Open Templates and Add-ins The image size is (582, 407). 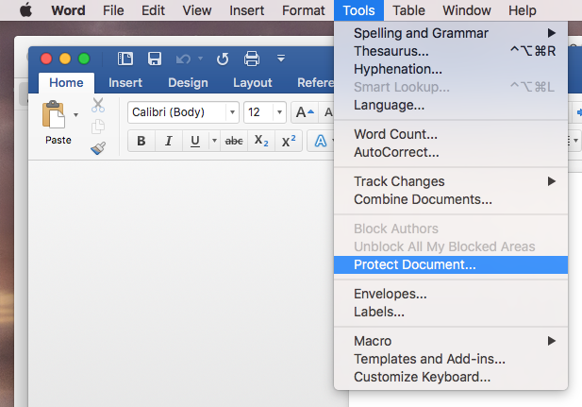click(451, 359)
